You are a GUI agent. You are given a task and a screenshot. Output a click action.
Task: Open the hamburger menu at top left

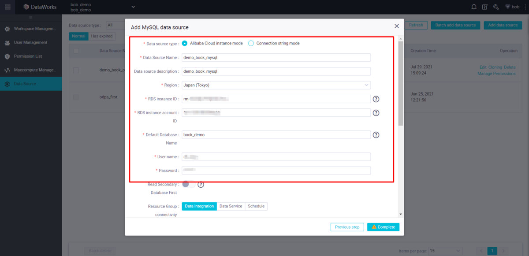(x=7, y=7)
